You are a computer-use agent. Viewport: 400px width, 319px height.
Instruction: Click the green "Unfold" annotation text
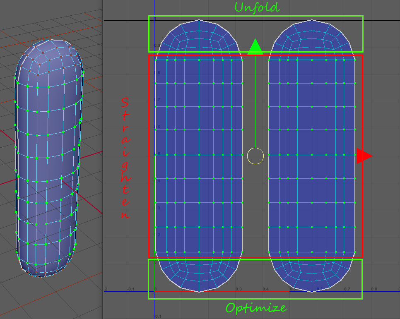pyautogui.click(x=257, y=7)
